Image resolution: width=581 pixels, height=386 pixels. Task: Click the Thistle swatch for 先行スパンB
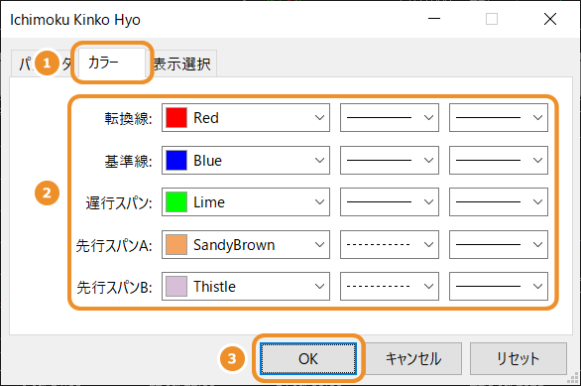(x=176, y=286)
